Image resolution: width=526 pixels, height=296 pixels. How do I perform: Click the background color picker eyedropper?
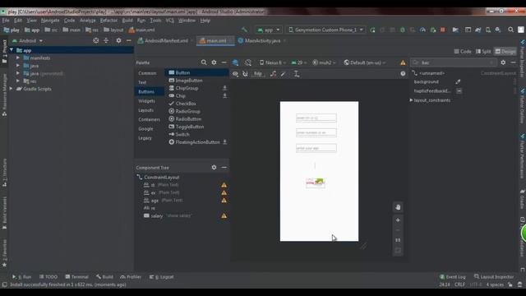coord(458,81)
